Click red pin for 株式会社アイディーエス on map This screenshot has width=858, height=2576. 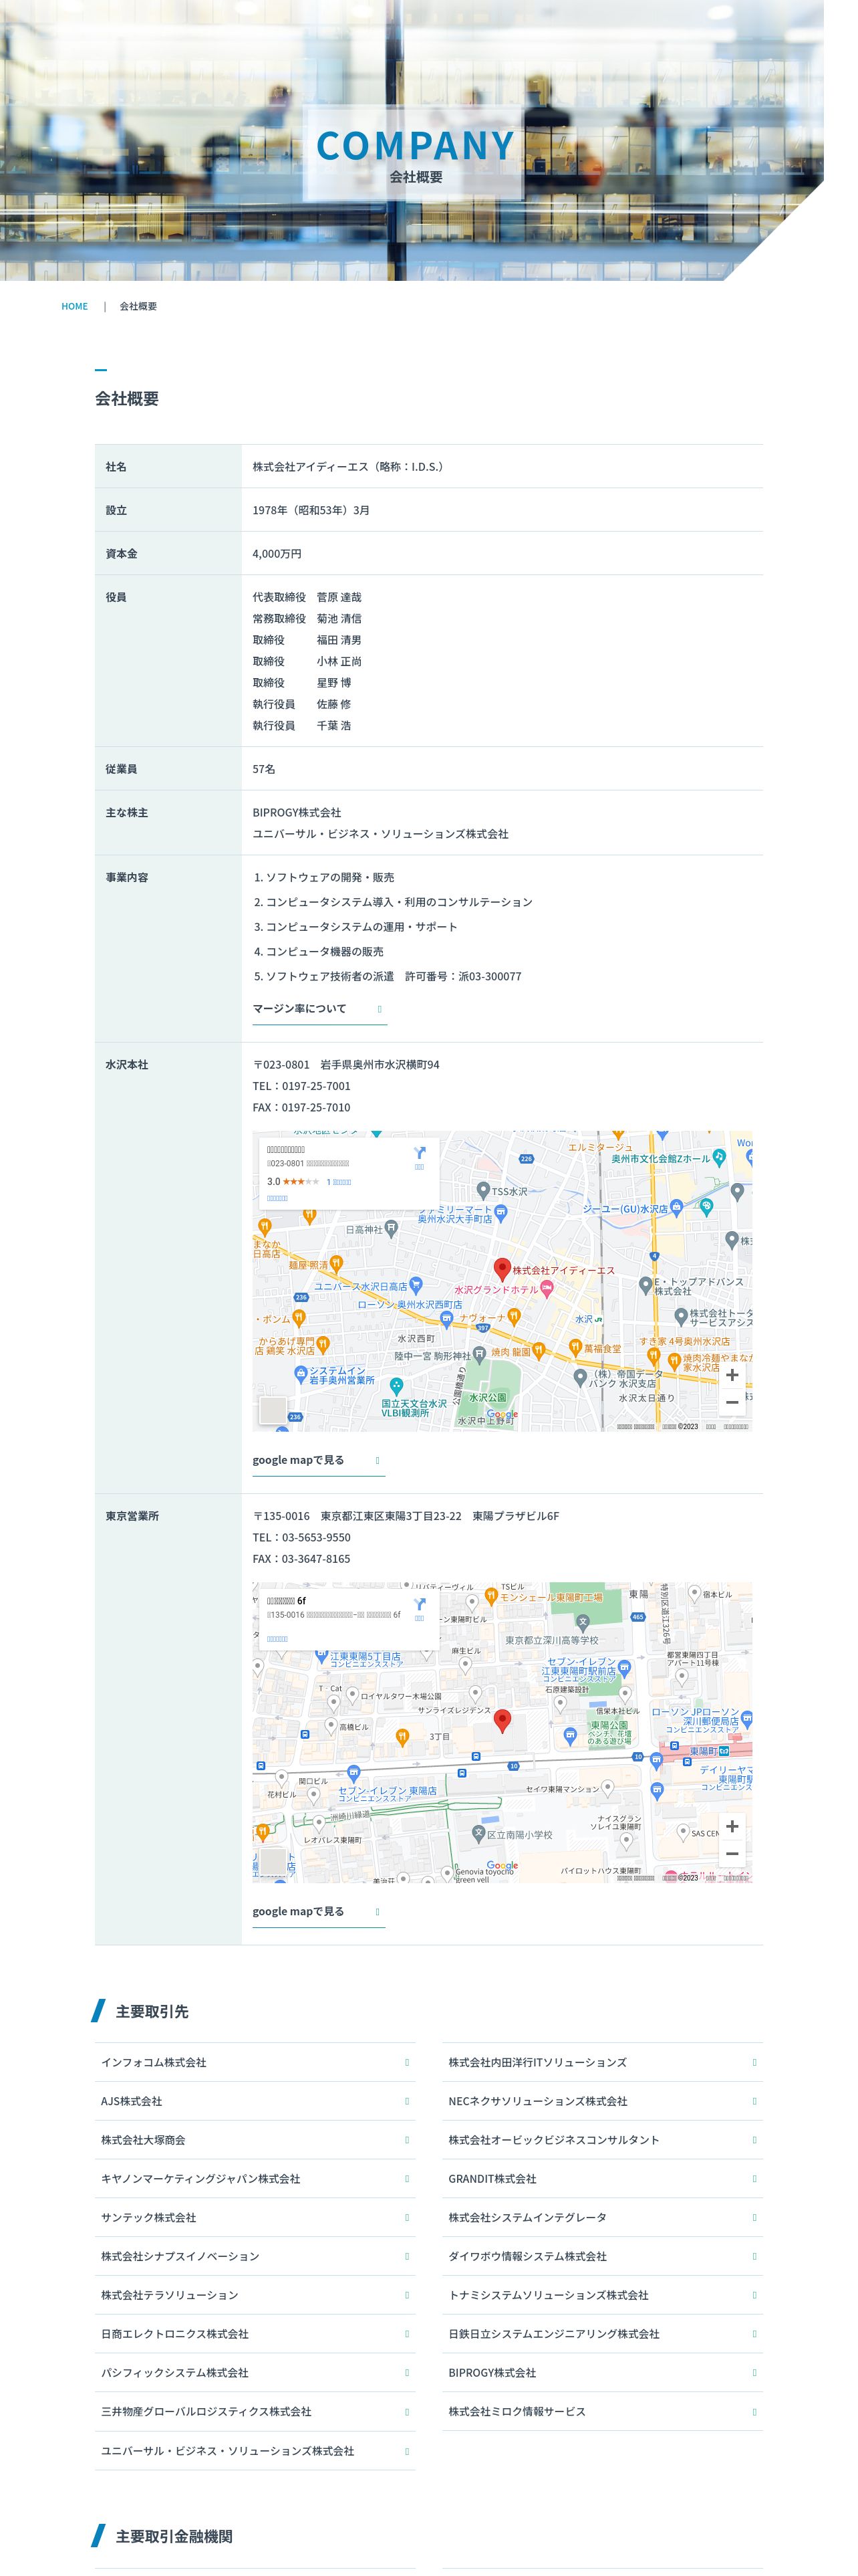(x=503, y=1269)
